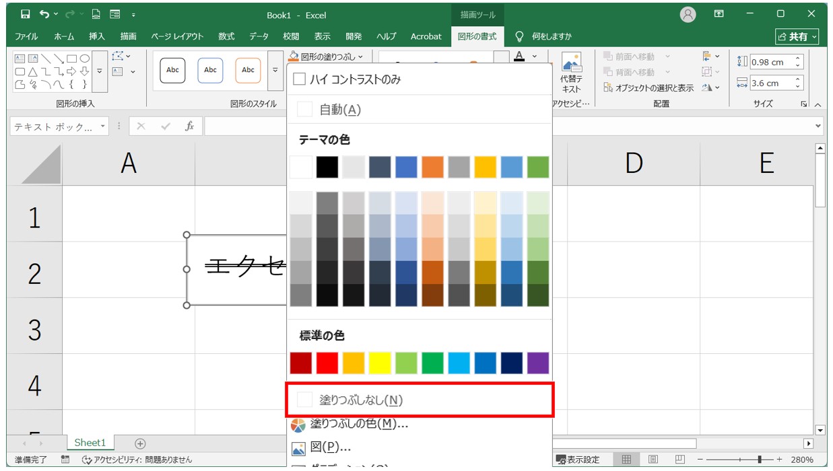
Task: Insert a vertical text box shape
Action: [32, 59]
